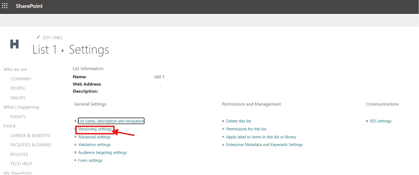
Task: Open Validation settings link
Action: pos(94,145)
